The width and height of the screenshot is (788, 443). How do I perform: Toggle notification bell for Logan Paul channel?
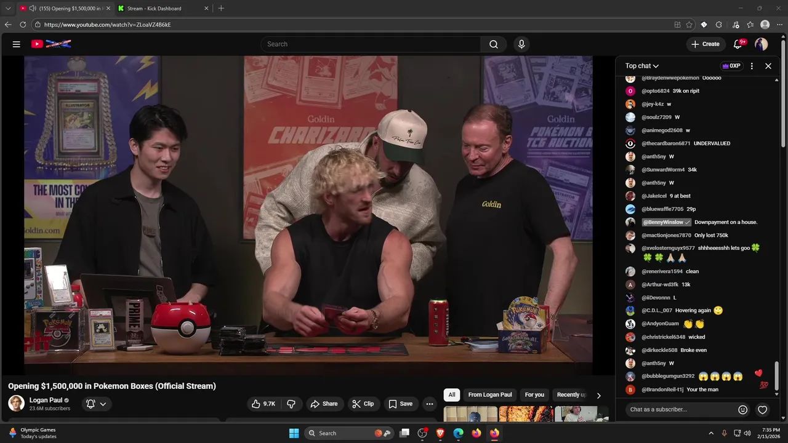point(90,404)
